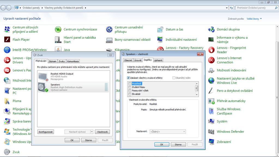This screenshot has width=279, height=157.
Task: Open Informace o výkonu a nástroje icon
Action: click(211, 40)
